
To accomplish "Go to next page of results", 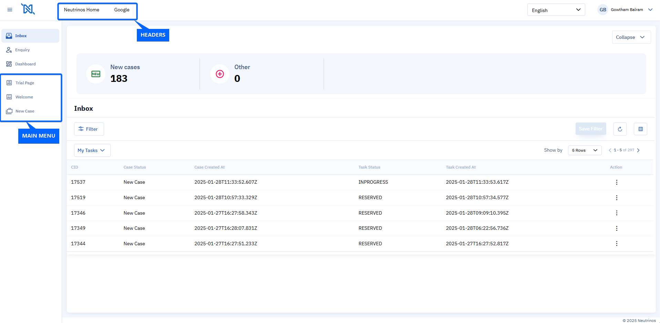I will click(x=638, y=150).
